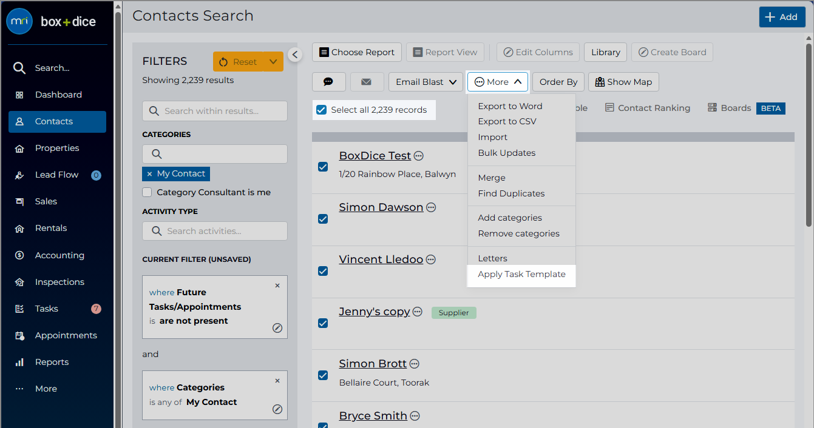The image size is (814, 428).
Task: Select Apply Task Template
Action: click(521, 274)
